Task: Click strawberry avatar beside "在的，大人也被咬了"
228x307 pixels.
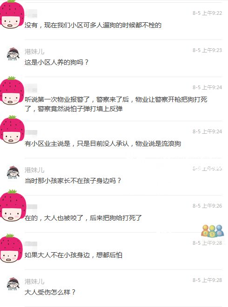Action: tap(13, 205)
